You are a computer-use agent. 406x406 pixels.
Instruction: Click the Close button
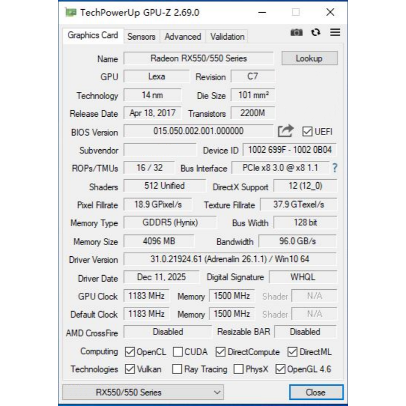(316, 392)
